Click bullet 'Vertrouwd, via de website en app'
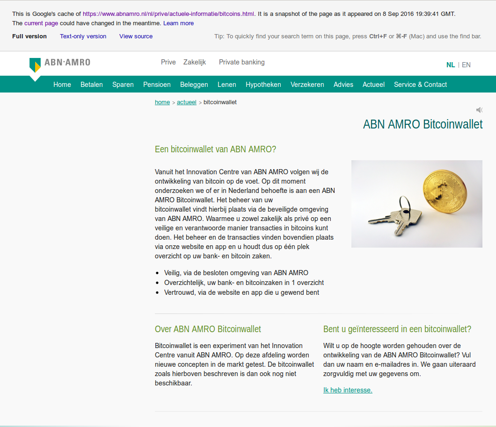The image size is (496, 427). pyautogui.click(x=241, y=292)
